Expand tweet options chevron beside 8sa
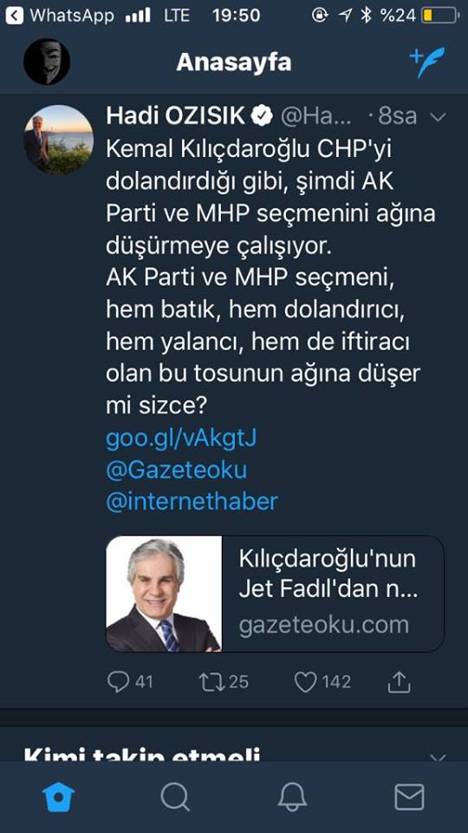The height and width of the screenshot is (833, 468). click(439, 117)
